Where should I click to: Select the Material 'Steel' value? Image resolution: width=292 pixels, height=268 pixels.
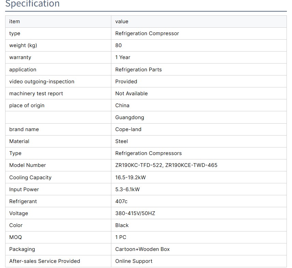122,141
